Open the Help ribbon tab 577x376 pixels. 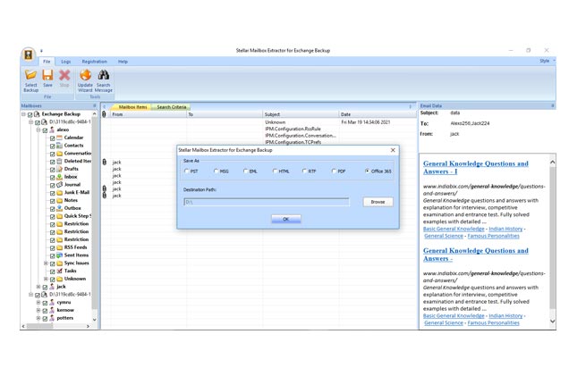123,62
